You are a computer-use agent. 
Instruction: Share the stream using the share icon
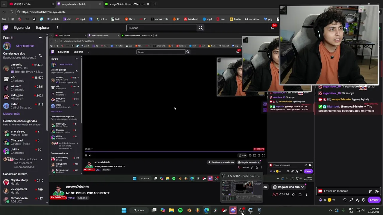[300, 194]
